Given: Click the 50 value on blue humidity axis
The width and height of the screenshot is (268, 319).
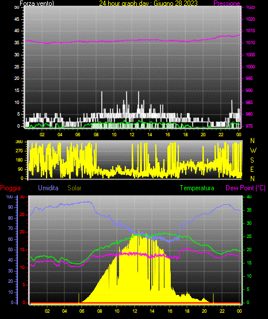Looking at the screenshot, I should pos(10,249).
